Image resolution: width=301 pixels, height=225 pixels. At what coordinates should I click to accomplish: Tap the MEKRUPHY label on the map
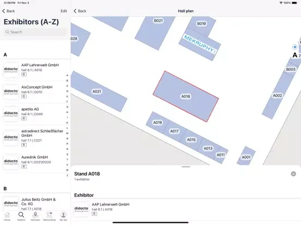pos(200,44)
